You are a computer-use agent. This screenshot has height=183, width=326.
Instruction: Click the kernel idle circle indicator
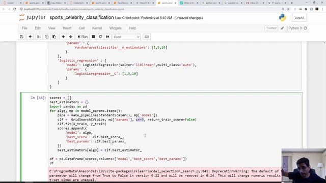tap(305, 28)
